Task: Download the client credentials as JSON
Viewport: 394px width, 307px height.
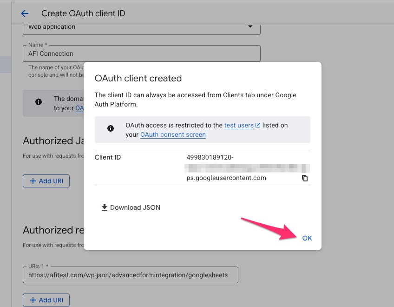Action: 131,207
